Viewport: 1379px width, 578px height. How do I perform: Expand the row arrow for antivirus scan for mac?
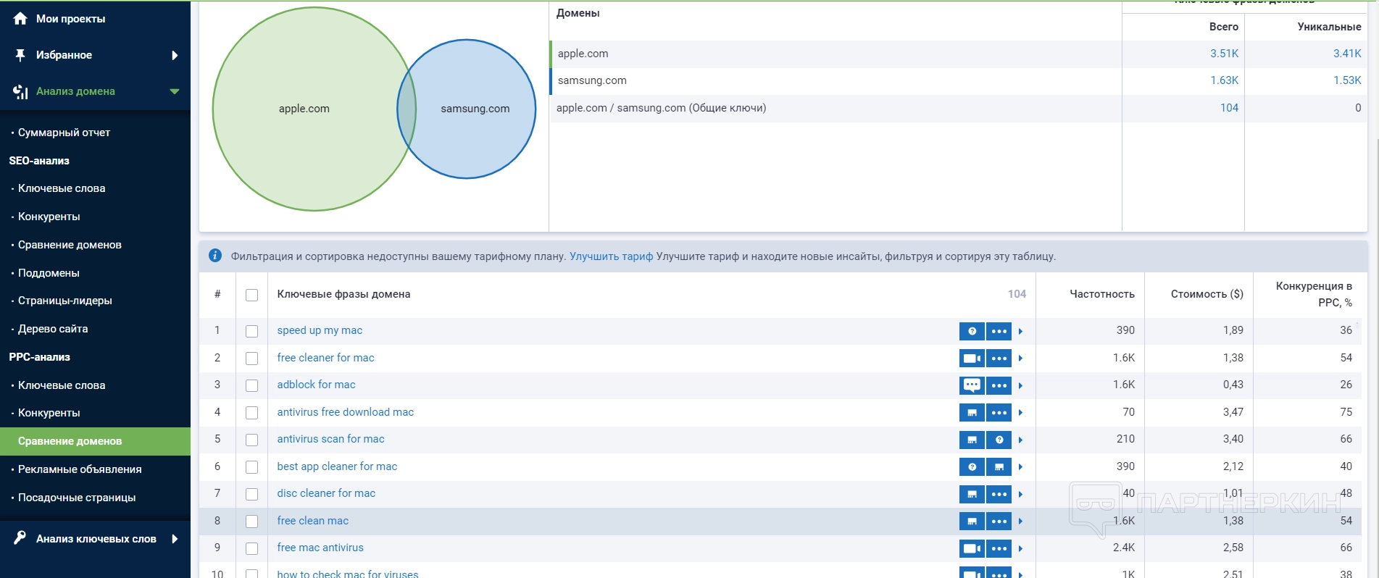pos(1020,440)
